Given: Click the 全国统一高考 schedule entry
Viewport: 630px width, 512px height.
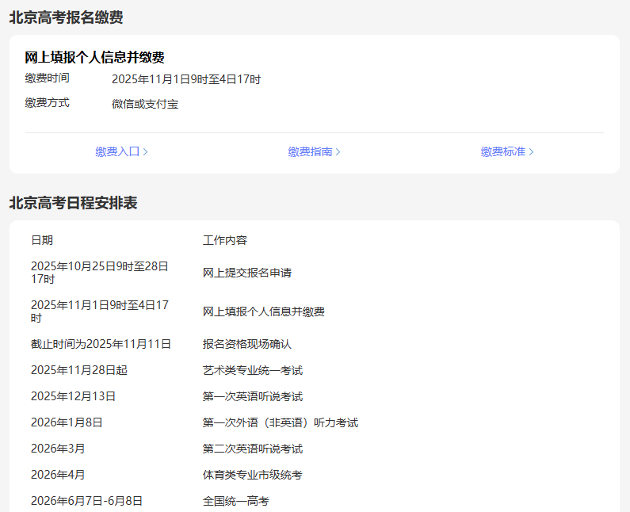Looking at the screenshot, I should (x=236, y=501).
